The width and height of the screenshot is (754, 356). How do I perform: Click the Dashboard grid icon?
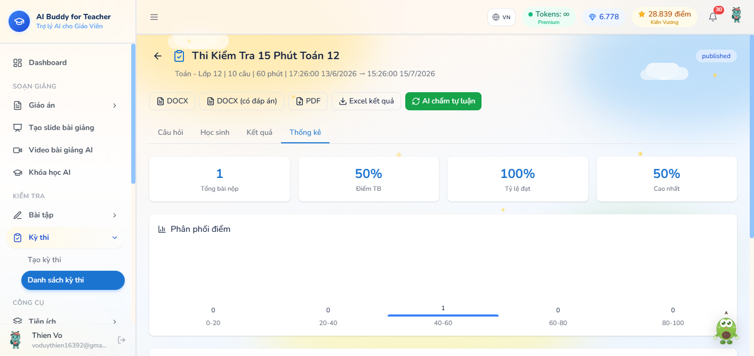click(18, 63)
